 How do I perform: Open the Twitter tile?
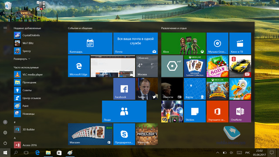[147, 89]
